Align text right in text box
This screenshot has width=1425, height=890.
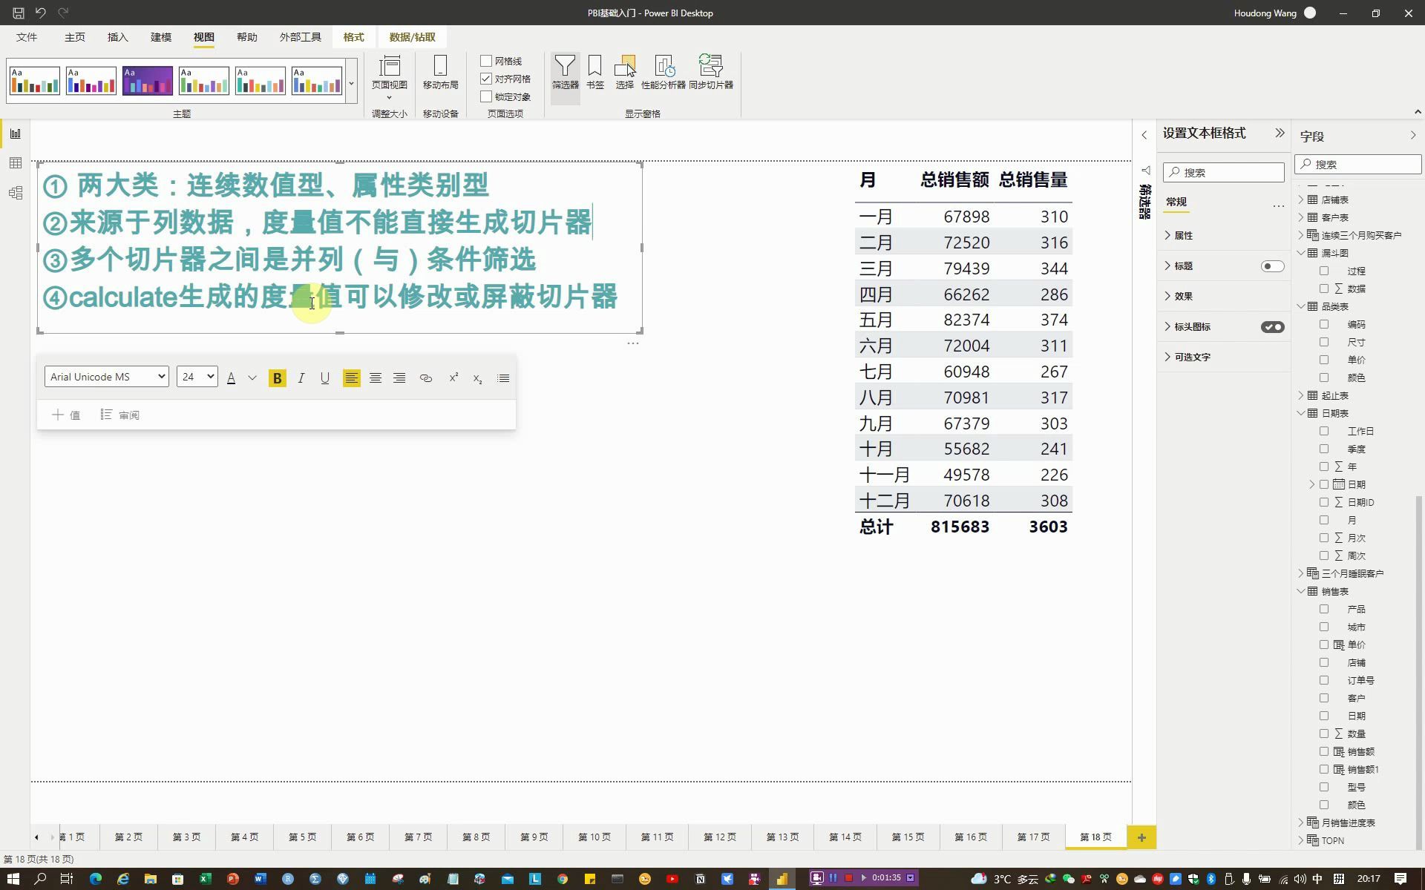click(399, 378)
